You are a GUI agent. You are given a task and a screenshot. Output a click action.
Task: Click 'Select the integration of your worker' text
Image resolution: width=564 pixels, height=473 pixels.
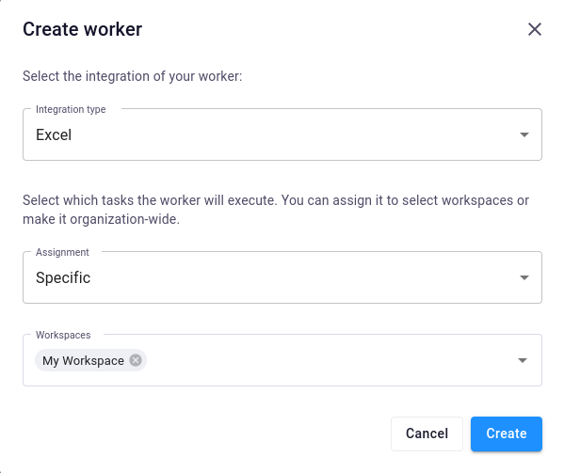(x=133, y=76)
